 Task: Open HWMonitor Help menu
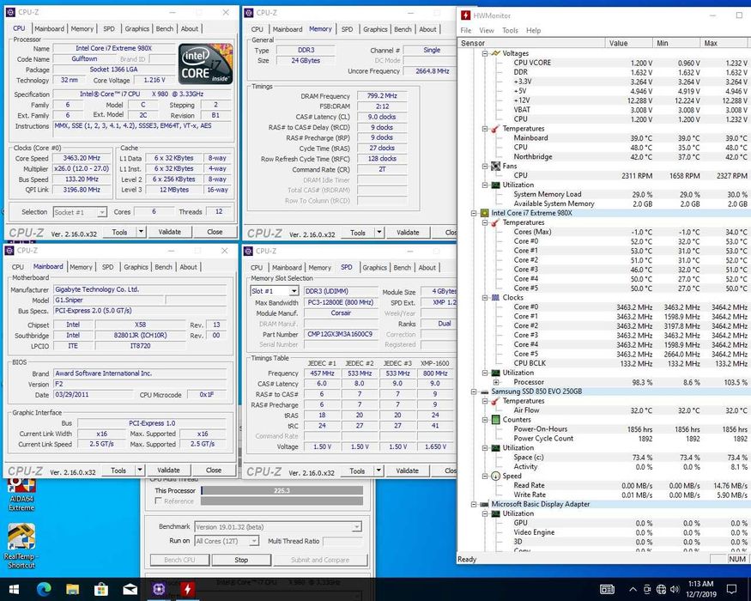pos(533,30)
